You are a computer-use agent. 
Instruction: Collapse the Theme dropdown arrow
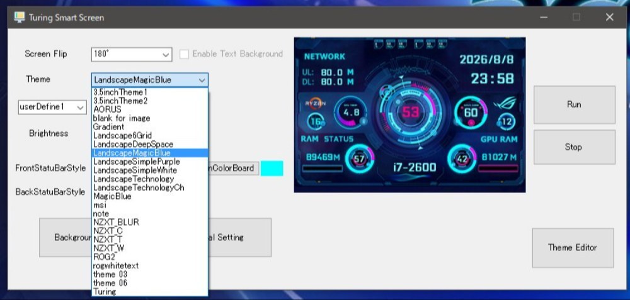click(x=202, y=80)
